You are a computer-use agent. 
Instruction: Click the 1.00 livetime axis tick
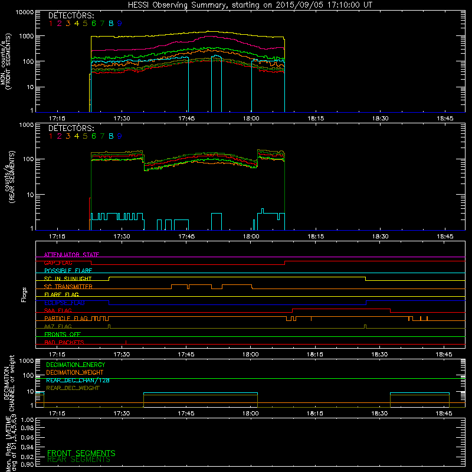pyautogui.click(x=27, y=420)
